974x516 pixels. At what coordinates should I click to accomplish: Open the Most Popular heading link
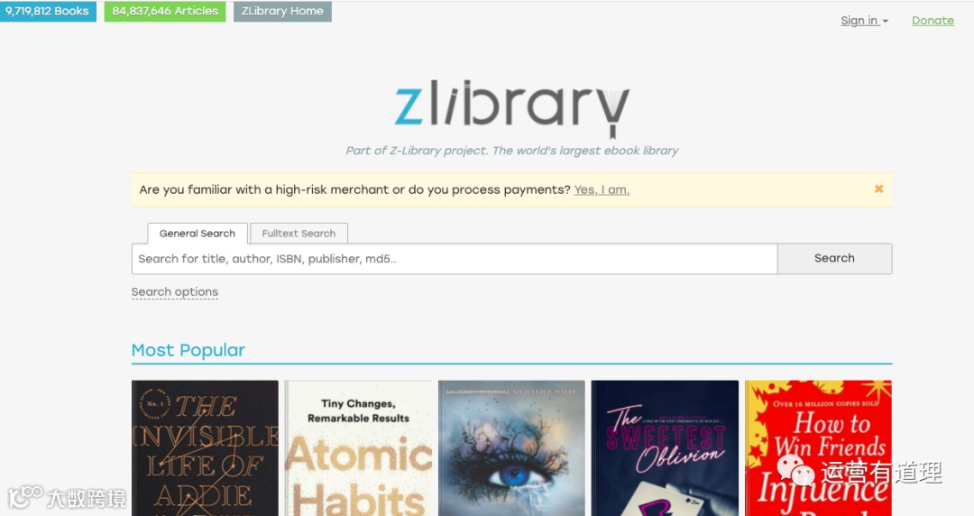pos(188,350)
